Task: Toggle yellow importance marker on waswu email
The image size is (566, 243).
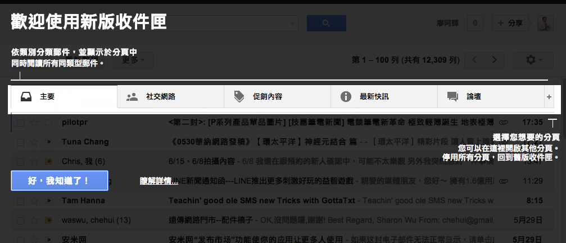Action: (48, 220)
